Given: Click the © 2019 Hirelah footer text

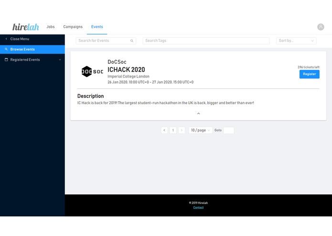Looking at the screenshot, I should (198, 203).
